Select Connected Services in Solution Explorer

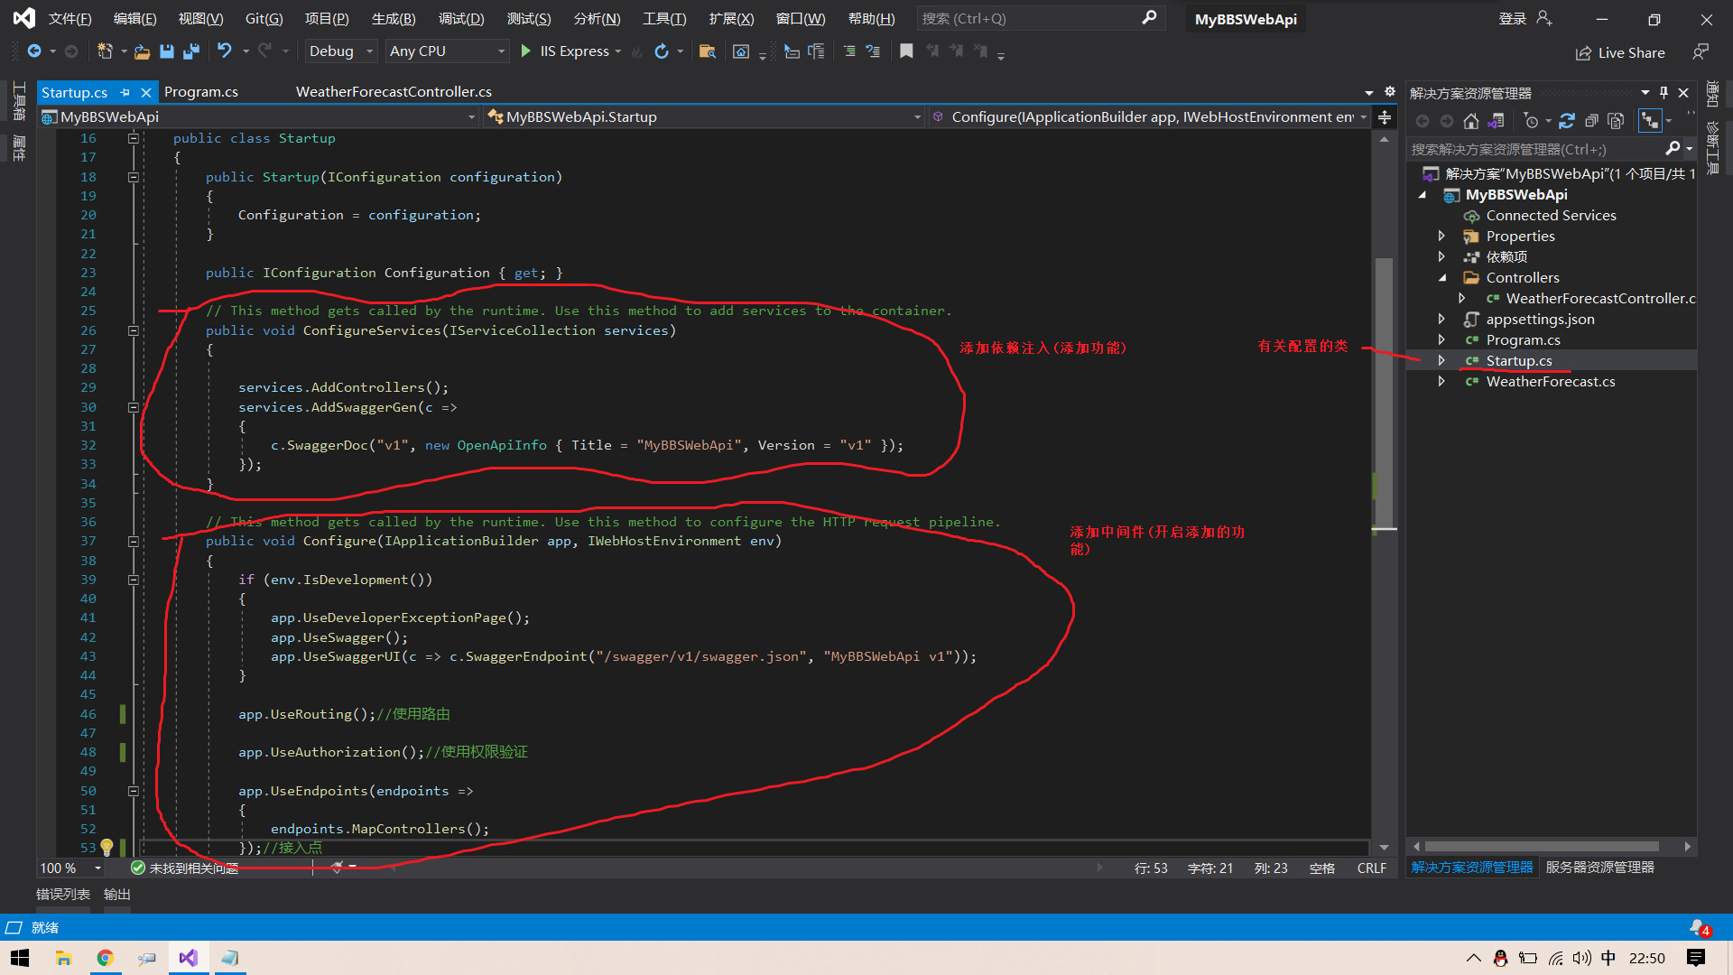point(1551,215)
